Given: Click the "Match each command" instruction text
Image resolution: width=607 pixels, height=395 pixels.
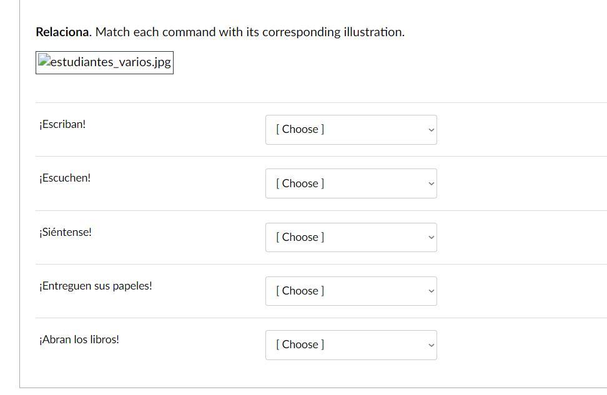Looking at the screenshot, I should tap(155, 32).
